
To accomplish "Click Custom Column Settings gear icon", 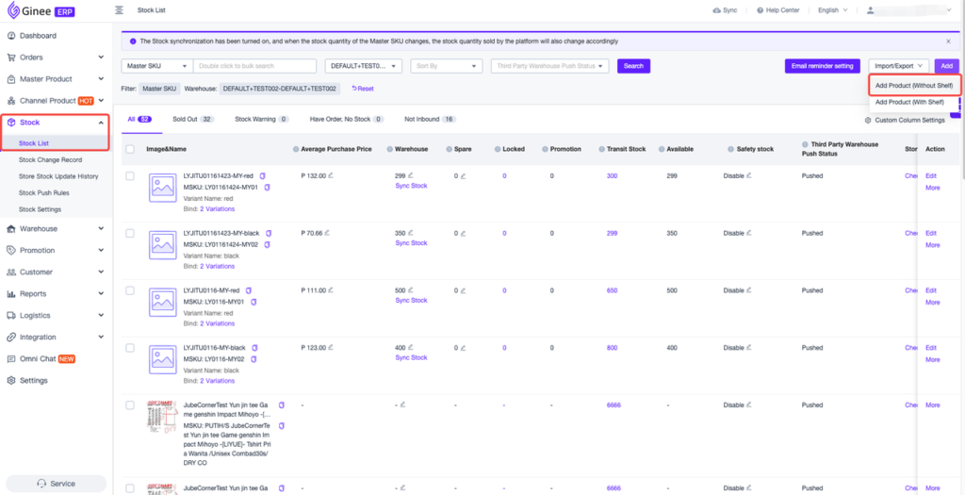I will 868,120.
